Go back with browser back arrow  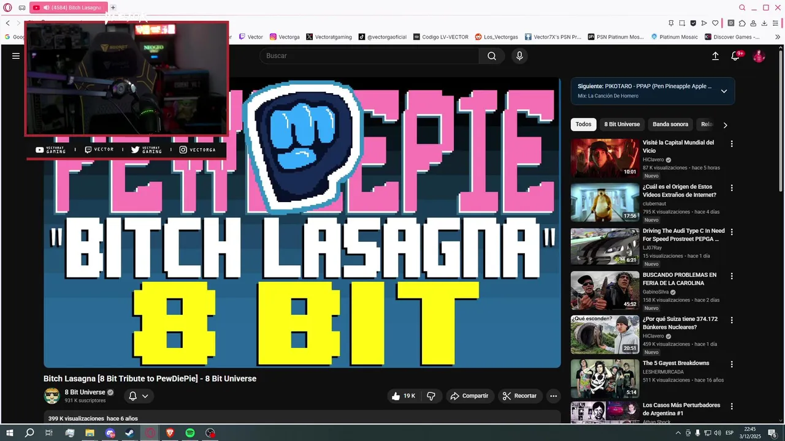tap(8, 23)
